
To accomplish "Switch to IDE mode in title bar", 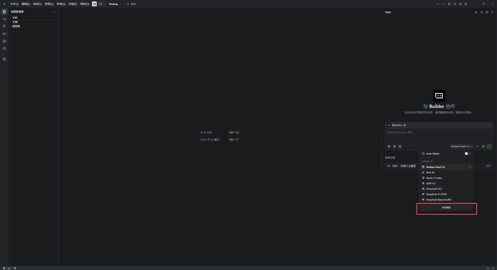I will click(100, 4).
